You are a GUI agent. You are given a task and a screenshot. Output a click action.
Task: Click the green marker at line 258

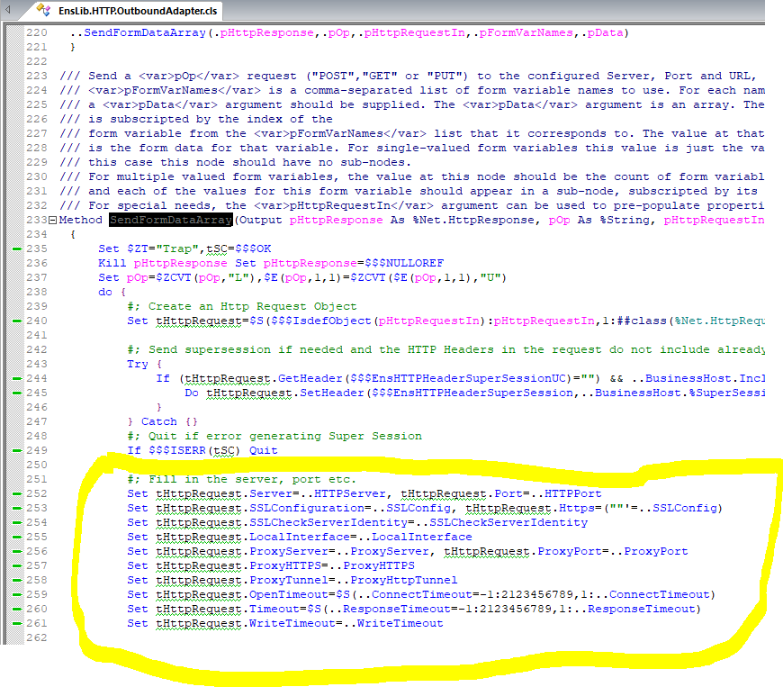point(17,580)
